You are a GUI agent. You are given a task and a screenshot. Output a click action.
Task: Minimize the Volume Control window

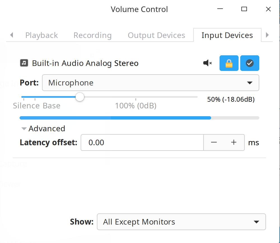220,9
